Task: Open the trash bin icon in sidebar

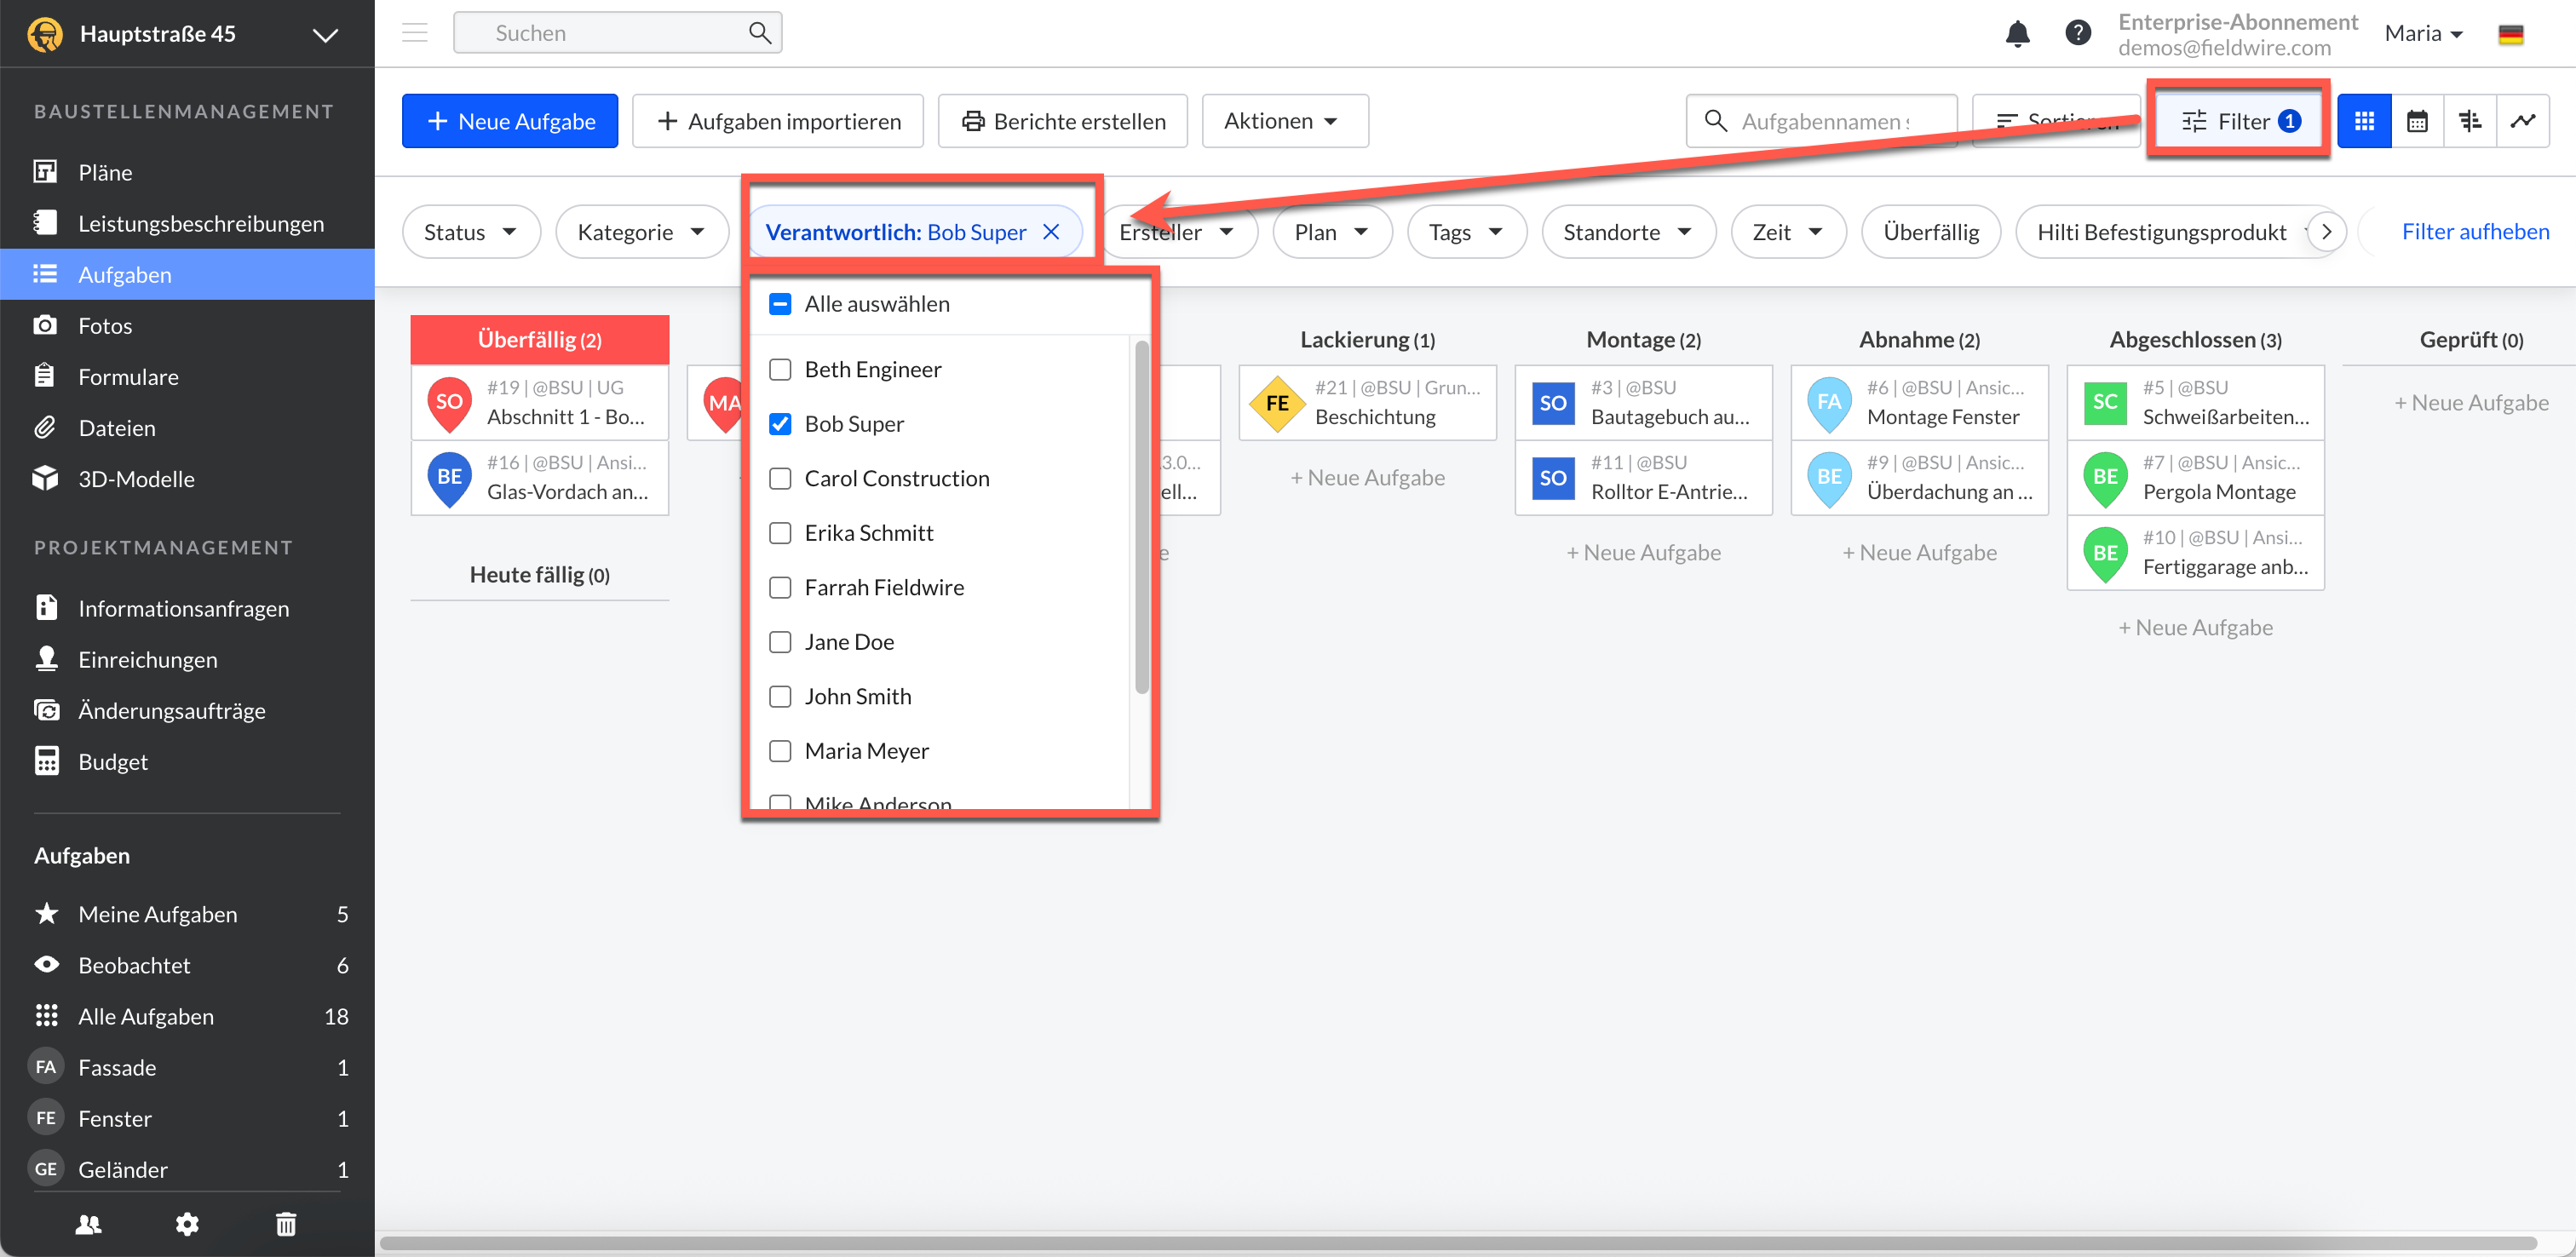Action: [286, 1223]
